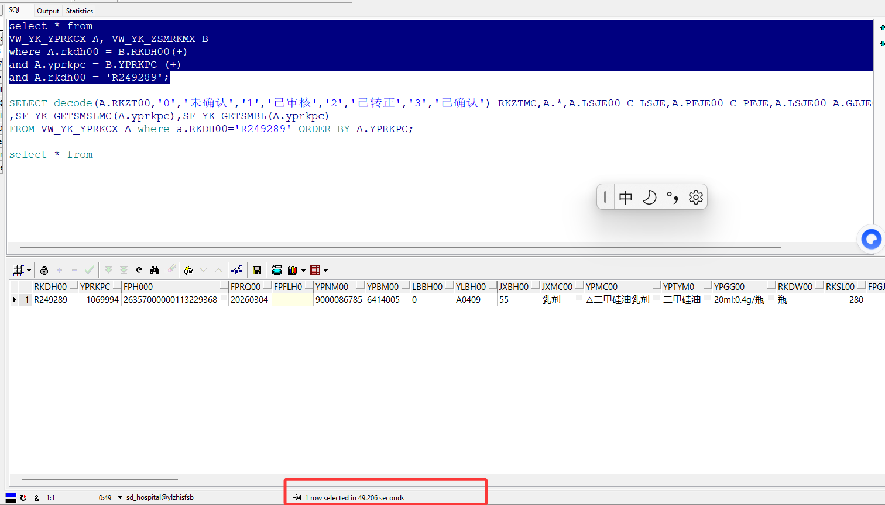Click the flag icon in status bar
885x505 pixels.
click(x=11, y=497)
